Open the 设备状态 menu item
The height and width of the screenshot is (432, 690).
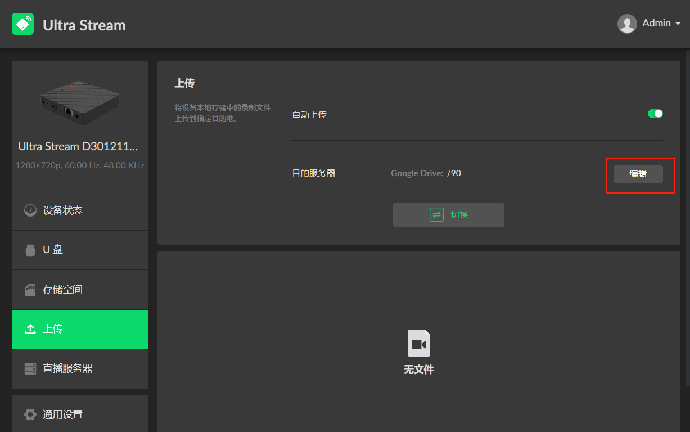point(63,210)
